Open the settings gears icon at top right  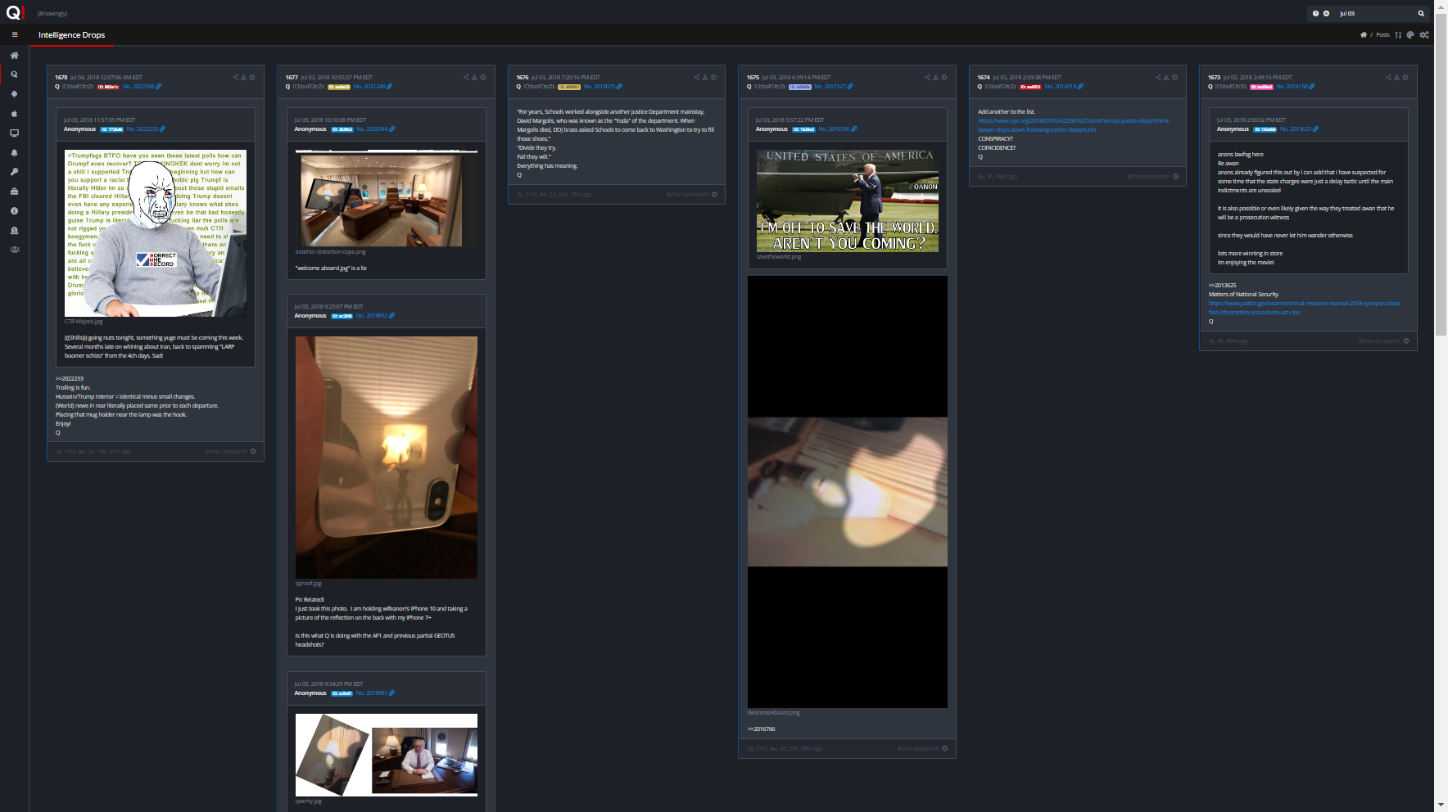click(1424, 35)
